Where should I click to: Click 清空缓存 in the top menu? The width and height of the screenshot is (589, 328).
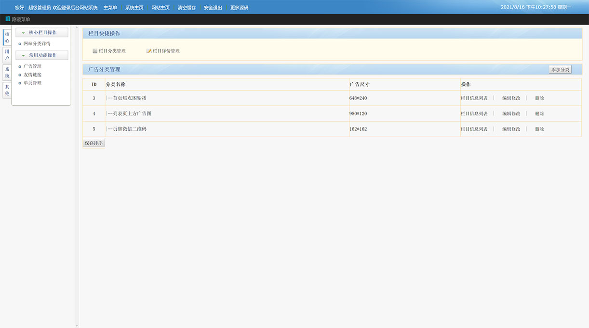(x=187, y=8)
